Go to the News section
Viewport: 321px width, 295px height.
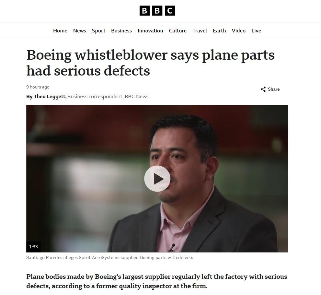(80, 31)
